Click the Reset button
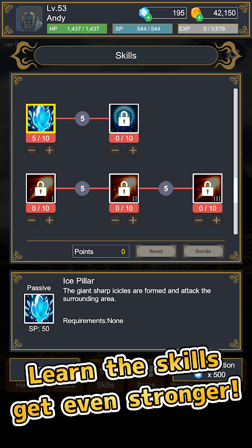This screenshot has width=252, height=448. tap(156, 251)
